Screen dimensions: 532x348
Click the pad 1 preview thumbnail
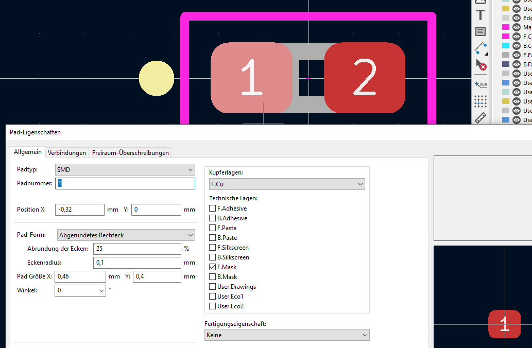tap(505, 324)
